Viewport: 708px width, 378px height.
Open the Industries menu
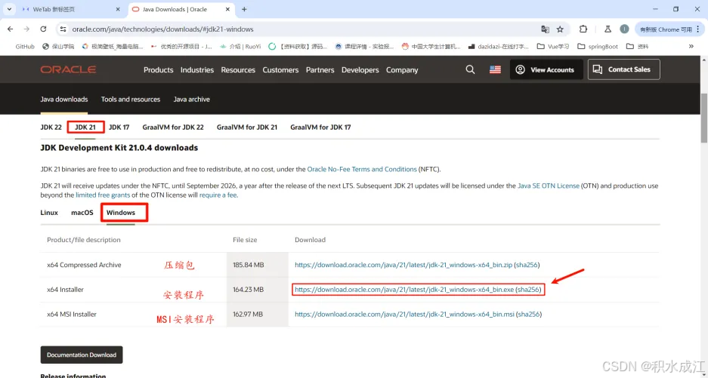pos(197,70)
